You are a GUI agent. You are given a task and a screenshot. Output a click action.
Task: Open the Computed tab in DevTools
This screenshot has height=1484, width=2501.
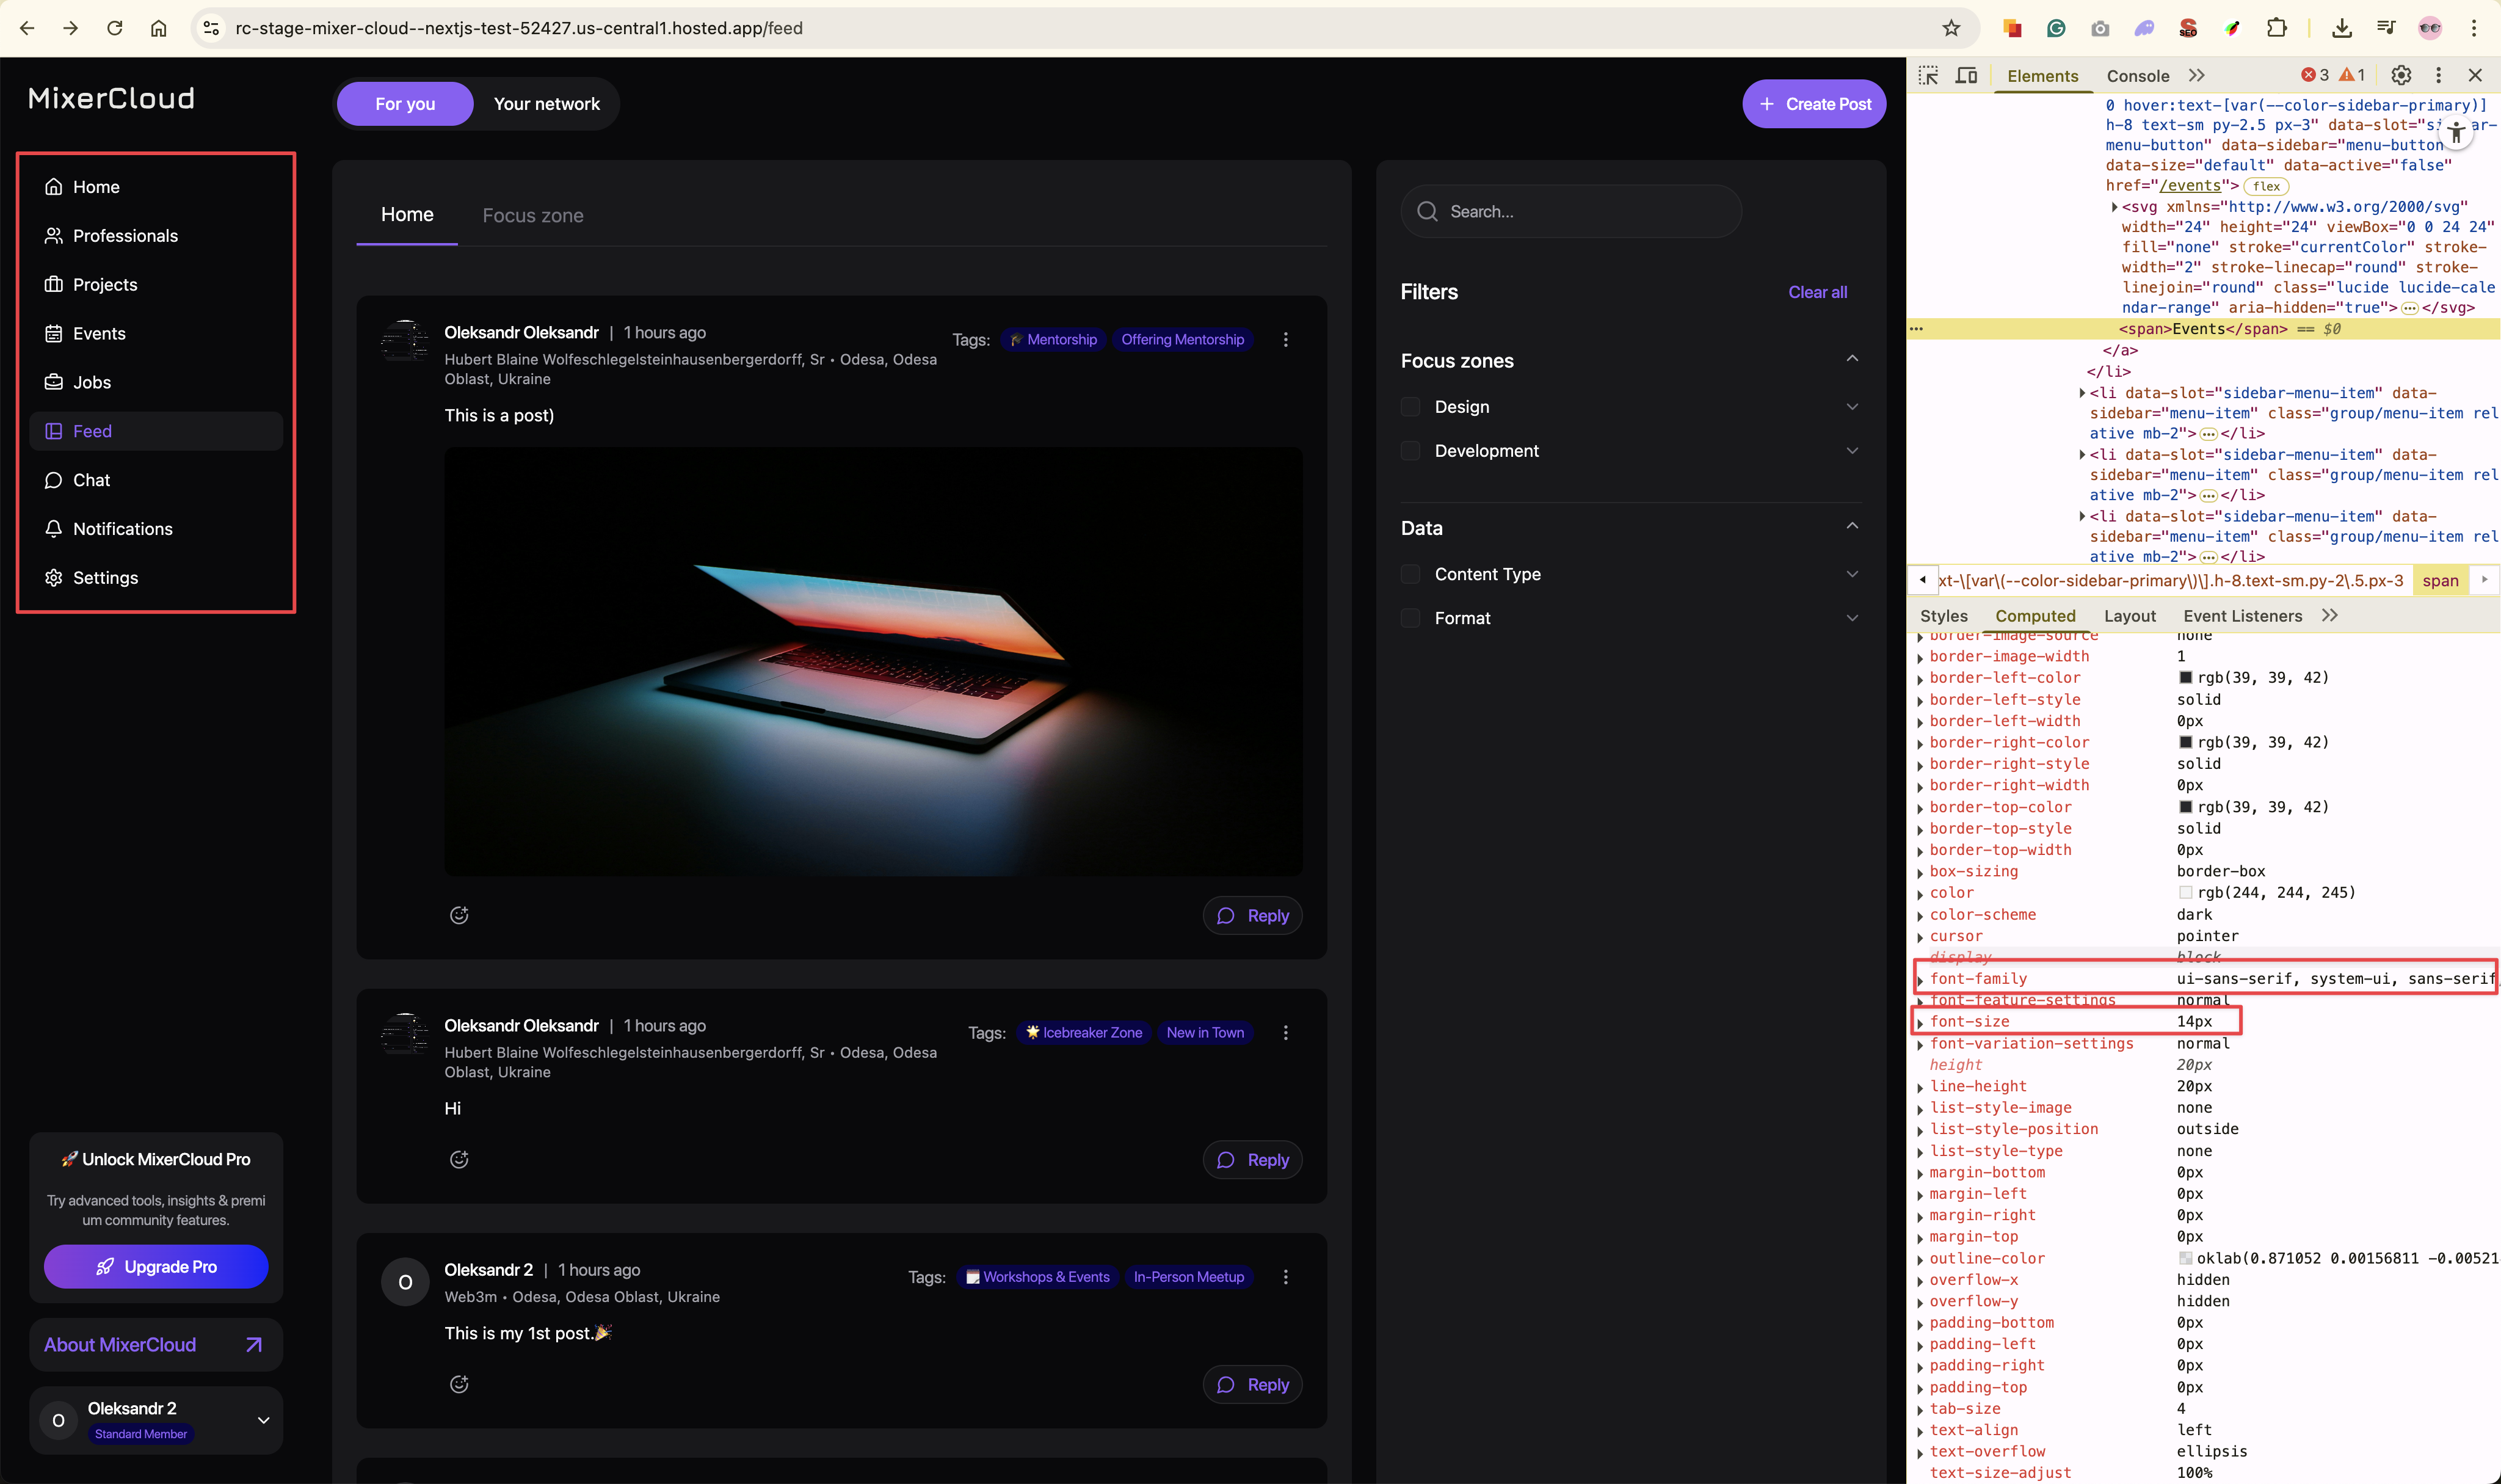(x=2035, y=616)
